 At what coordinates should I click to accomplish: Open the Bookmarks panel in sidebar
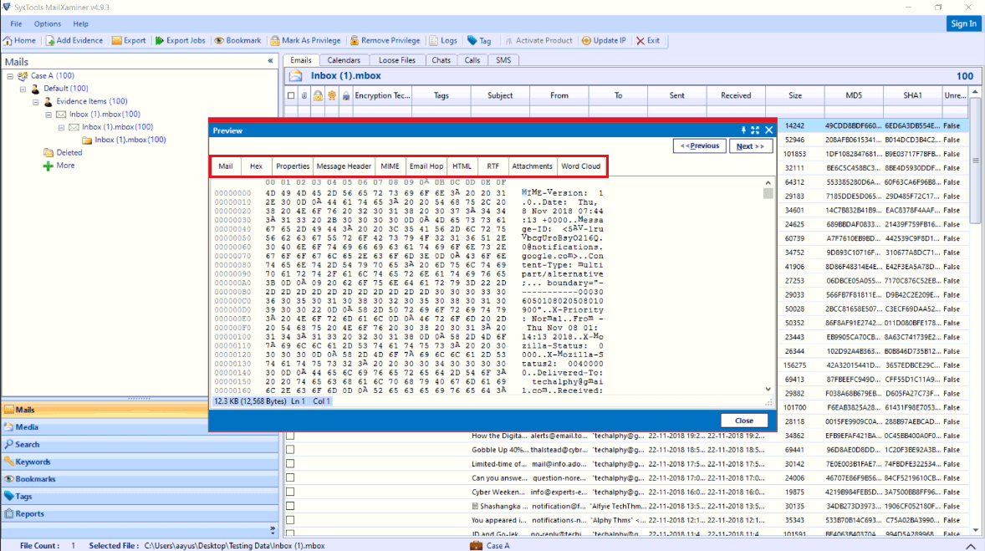click(140, 479)
